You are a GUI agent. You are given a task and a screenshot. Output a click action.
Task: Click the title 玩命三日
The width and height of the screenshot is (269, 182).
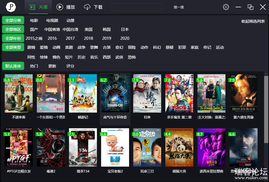(x=147, y=171)
